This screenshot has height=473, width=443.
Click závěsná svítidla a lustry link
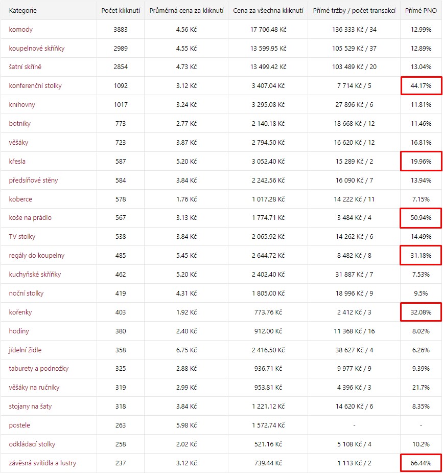click(x=42, y=463)
